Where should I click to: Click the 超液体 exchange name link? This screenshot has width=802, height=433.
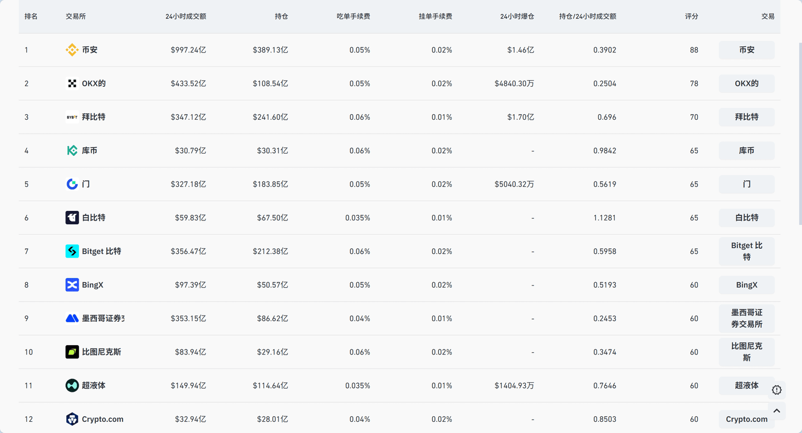click(94, 385)
